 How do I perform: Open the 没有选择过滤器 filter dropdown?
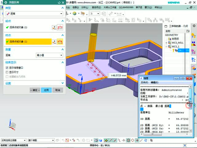pyautogui.click(x=14, y=140)
